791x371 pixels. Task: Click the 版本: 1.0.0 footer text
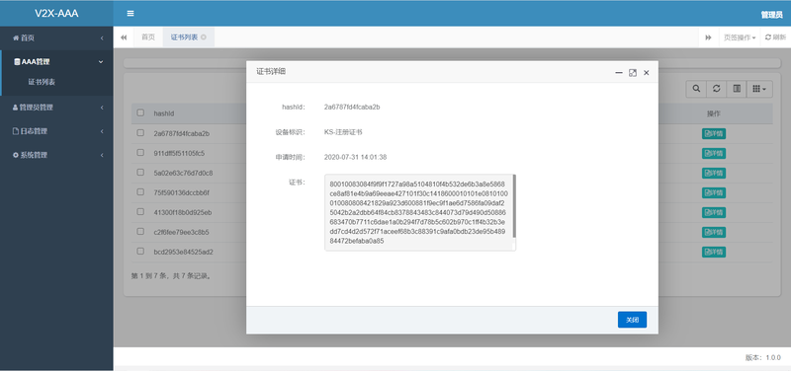point(762,357)
